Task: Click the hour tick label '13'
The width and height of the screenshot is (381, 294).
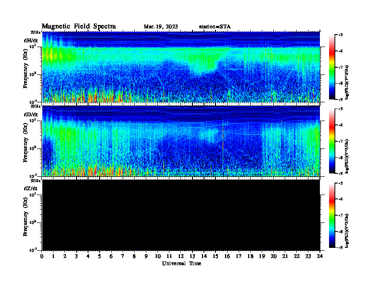Action: tap(192, 256)
